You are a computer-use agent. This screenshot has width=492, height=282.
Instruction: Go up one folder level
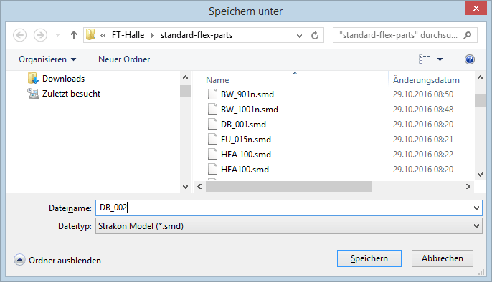click(x=74, y=35)
